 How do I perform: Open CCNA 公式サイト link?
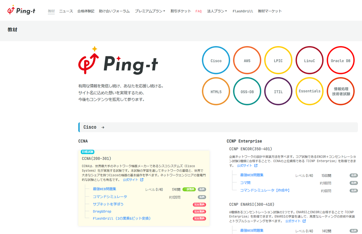tap(130, 180)
